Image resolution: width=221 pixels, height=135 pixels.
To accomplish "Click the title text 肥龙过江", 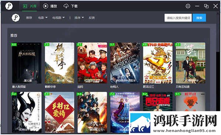I will click(148, 87).
